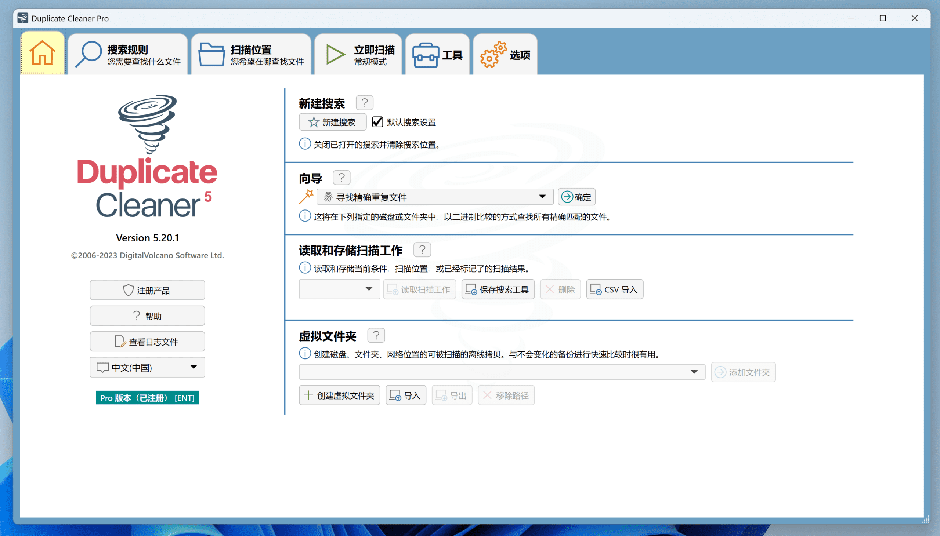
Task: Click the Version 5.20.1 text
Action: click(x=147, y=238)
